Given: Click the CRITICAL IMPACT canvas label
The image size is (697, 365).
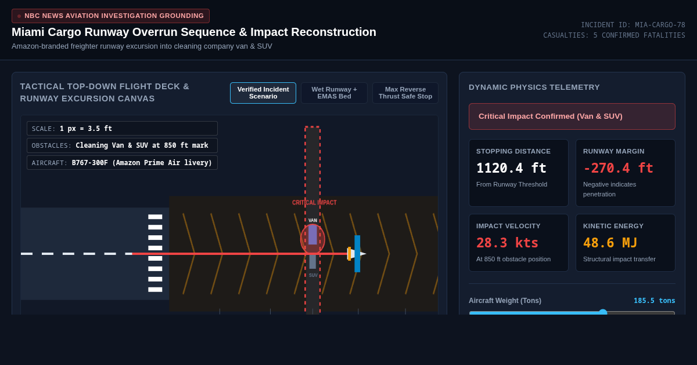Looking at the screenshot, I should tap(314, 203).
